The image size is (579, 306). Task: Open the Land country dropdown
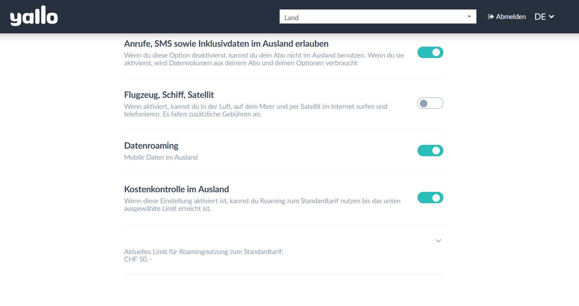click(377, 17)
